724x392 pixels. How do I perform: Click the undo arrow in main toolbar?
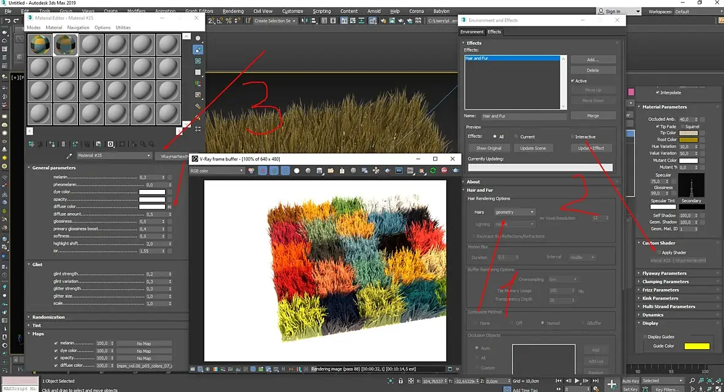click(7, 21)
